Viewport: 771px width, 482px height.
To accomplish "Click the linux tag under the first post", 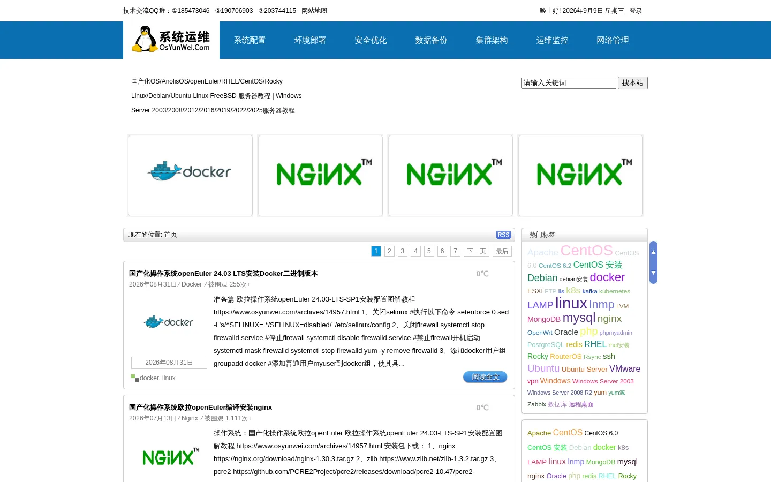I will point(169,378).
